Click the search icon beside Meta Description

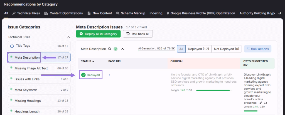tap(110, 49)
